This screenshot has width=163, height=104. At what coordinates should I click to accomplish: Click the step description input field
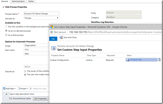coord(29,94)
